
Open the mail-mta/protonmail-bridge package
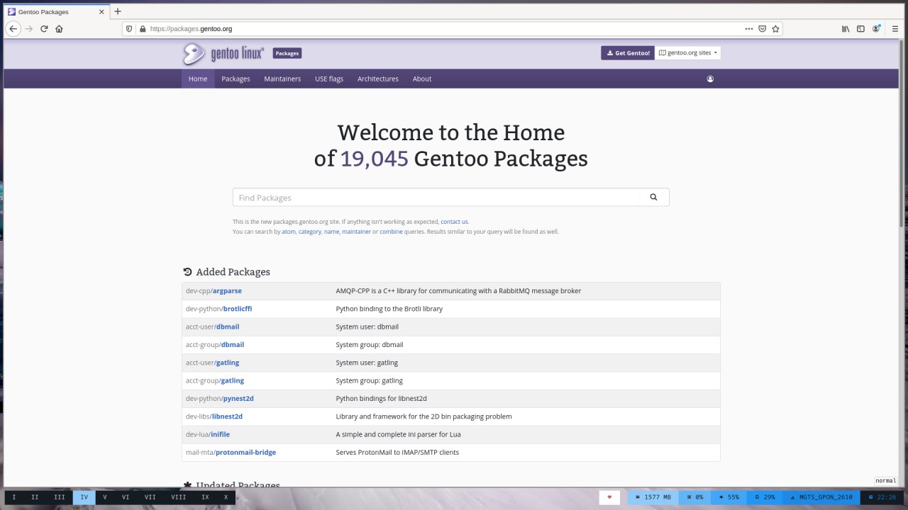tap(231, 452)
